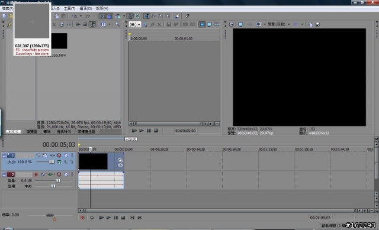Switch to the 轉場 tab
Screen dimensions: 379x230
point(47,132)
